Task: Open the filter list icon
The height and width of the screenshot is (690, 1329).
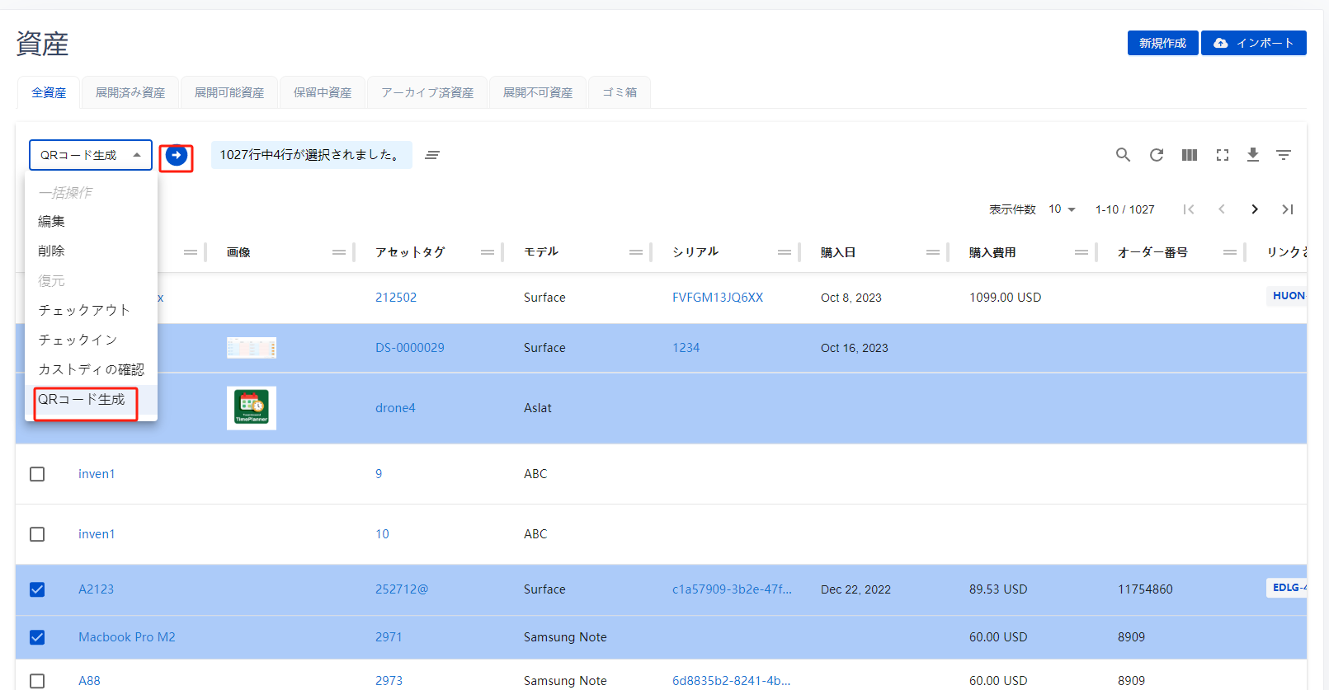Action: 1283,155
